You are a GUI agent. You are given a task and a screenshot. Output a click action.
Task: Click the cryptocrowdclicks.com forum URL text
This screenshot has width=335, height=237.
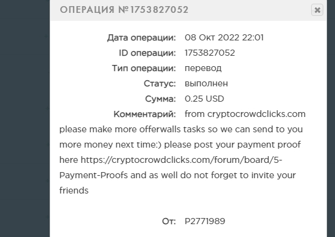pyautogui.click(x=182, y=160)
